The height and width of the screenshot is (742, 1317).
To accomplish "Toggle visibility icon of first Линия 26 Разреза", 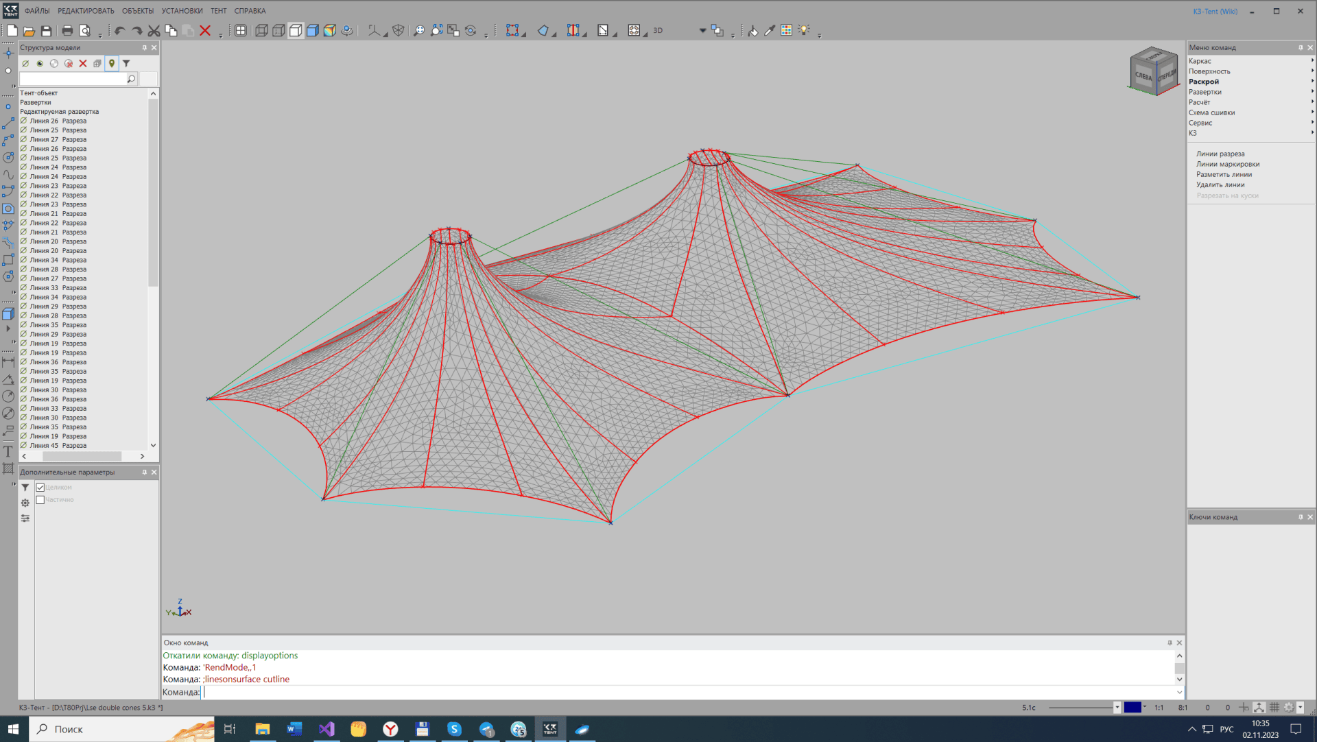I will click(x=24, y=121).
